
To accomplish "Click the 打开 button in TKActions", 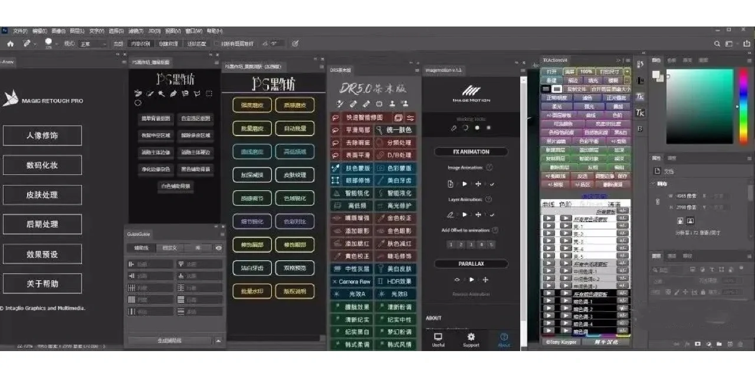I will pos(552,71).
